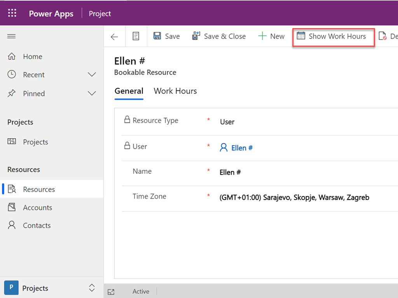Pop out form using status bar icon
This screenshot has width=398, height=298.
[x=111, y=291]
